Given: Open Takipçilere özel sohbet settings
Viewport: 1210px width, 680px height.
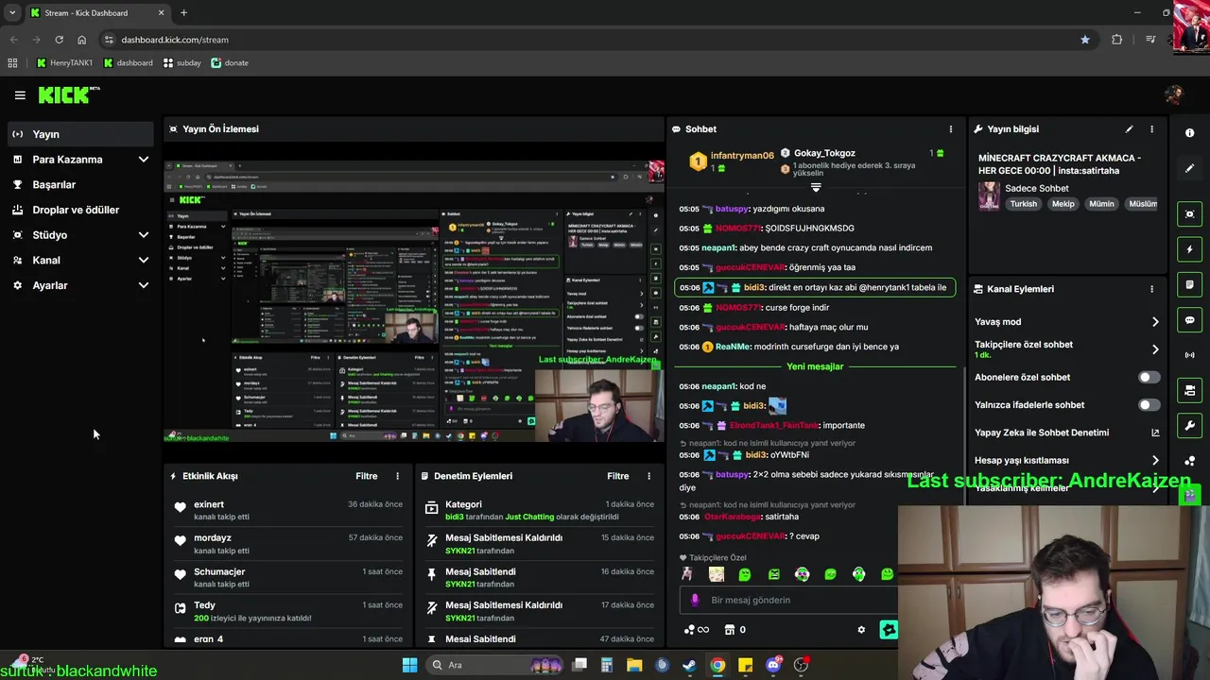Looking at the screenshot, I should (x=1066, y=349).
